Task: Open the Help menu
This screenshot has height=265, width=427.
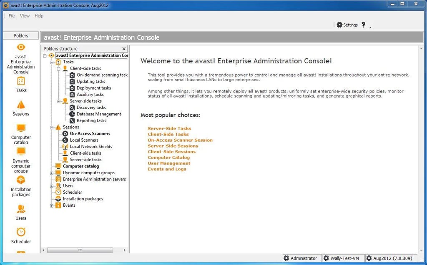Action: click(39, 16)
